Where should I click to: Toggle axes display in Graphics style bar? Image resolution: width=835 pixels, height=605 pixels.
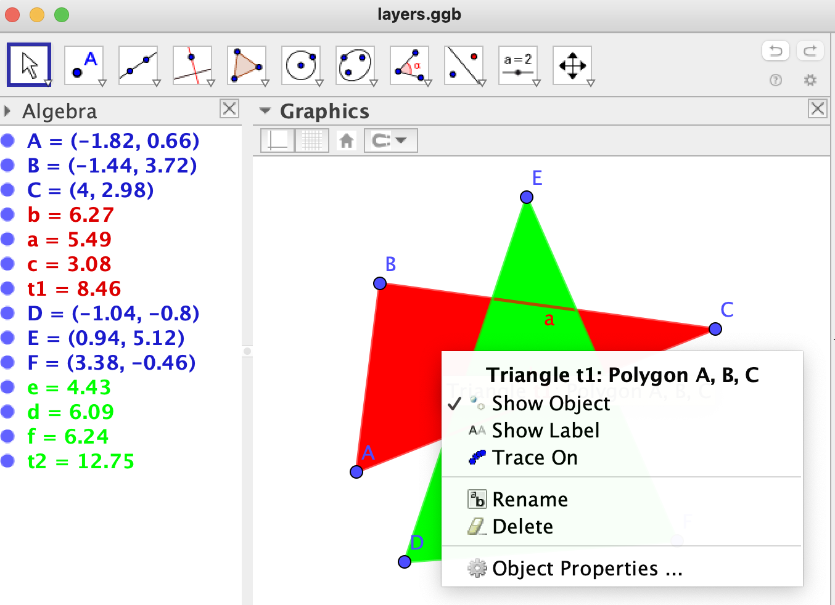click(x=278, y=140)
